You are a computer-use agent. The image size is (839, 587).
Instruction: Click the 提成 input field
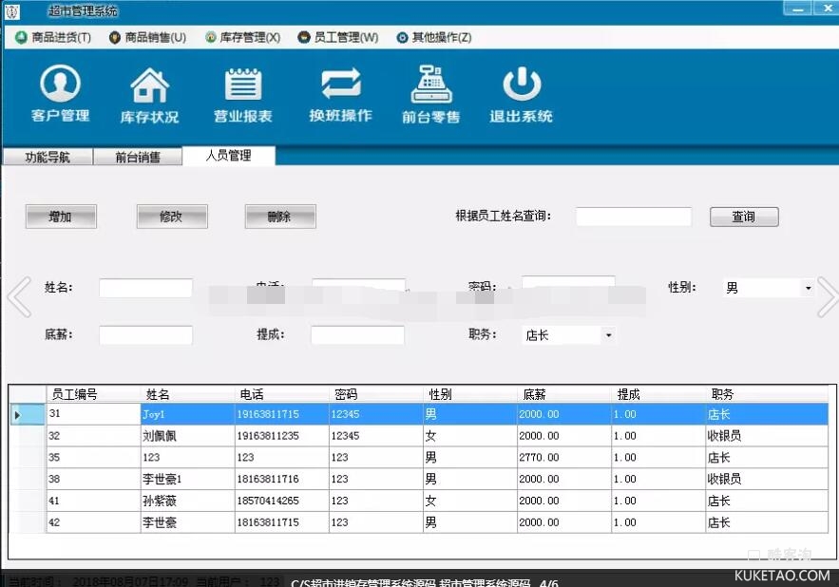[x=357, y=335]
